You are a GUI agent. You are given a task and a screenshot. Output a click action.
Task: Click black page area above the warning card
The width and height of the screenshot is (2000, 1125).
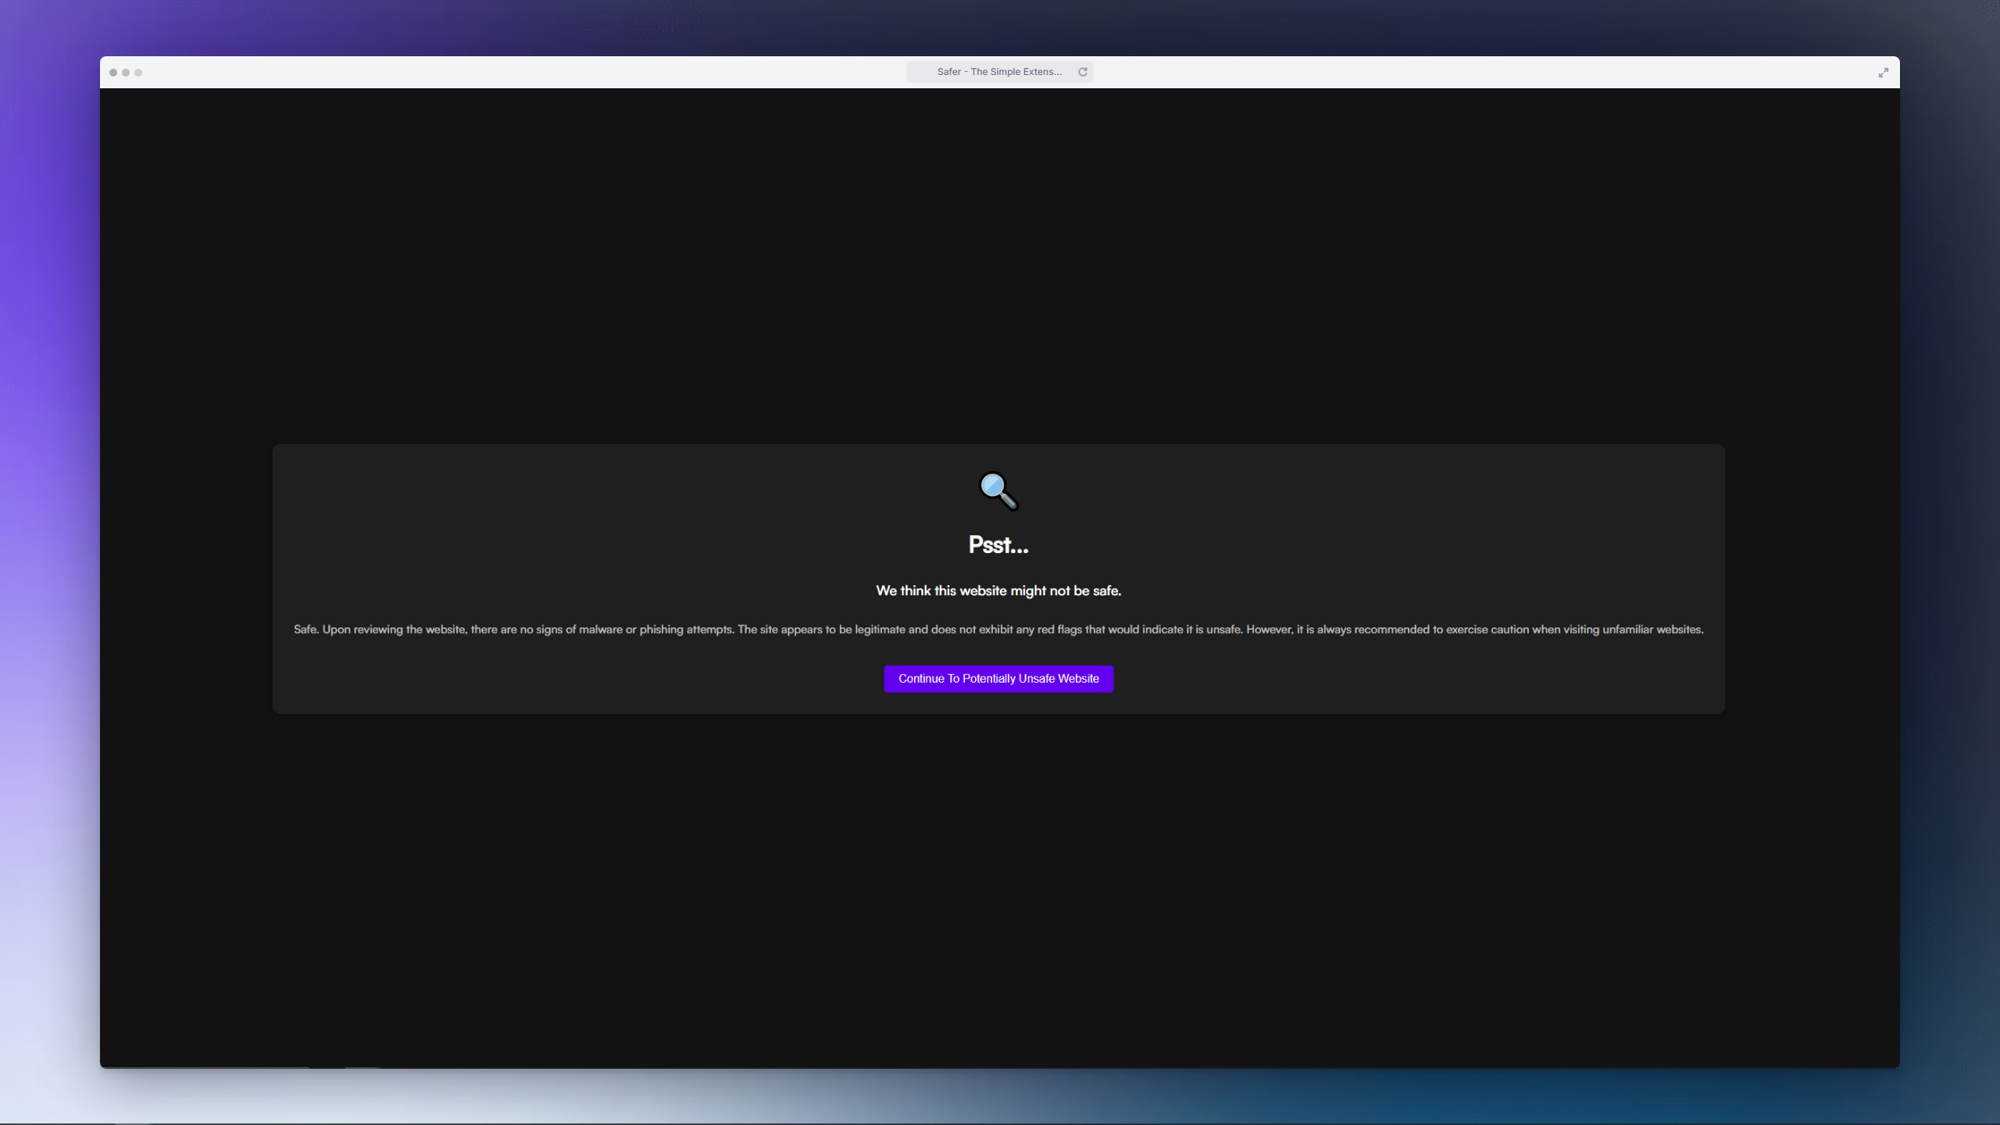[x=998, y=266]
